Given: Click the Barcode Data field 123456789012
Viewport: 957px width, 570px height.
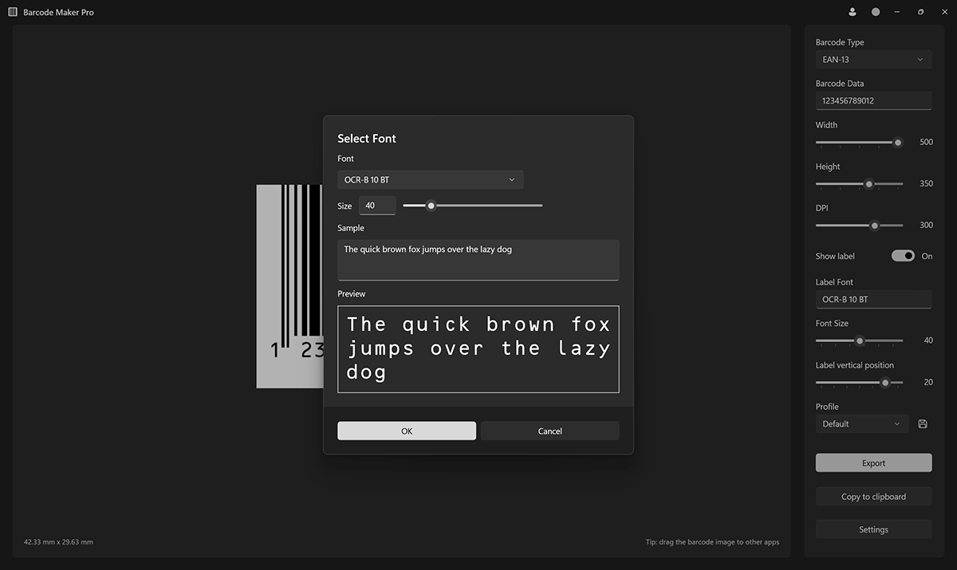Looking at the screenshot, I should (x=873, y=100).
